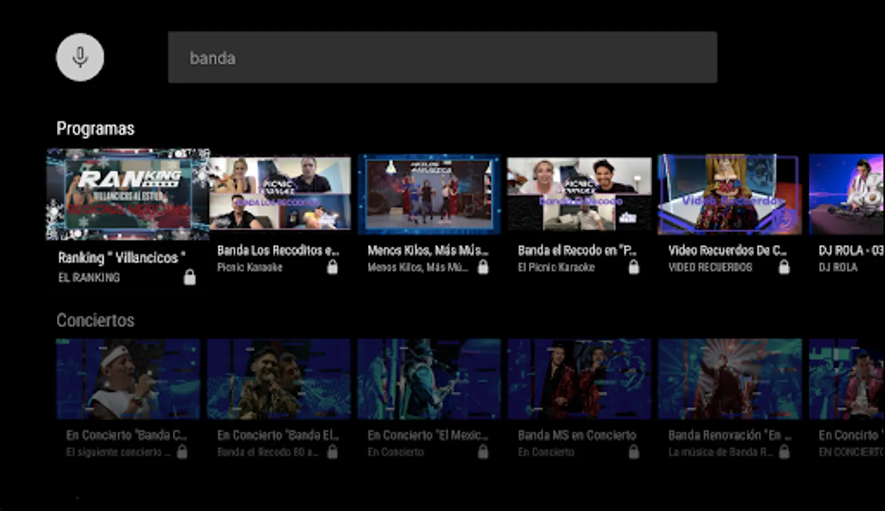Open the Banda el Recodo program thumbnail
Image resolution: width=885 pixels, height=511 pixels.
tap(579, 194)
